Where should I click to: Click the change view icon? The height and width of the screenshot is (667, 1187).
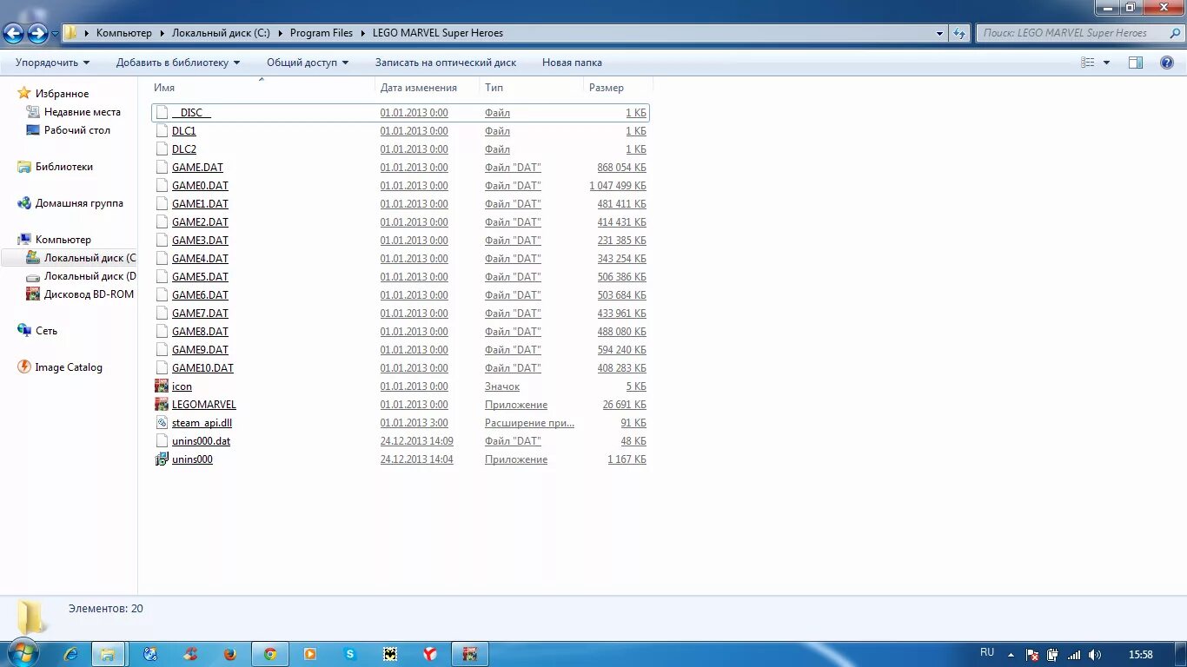click(1088, 63)
